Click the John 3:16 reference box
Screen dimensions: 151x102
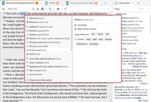pyautogui.click(x=18, y=9)
